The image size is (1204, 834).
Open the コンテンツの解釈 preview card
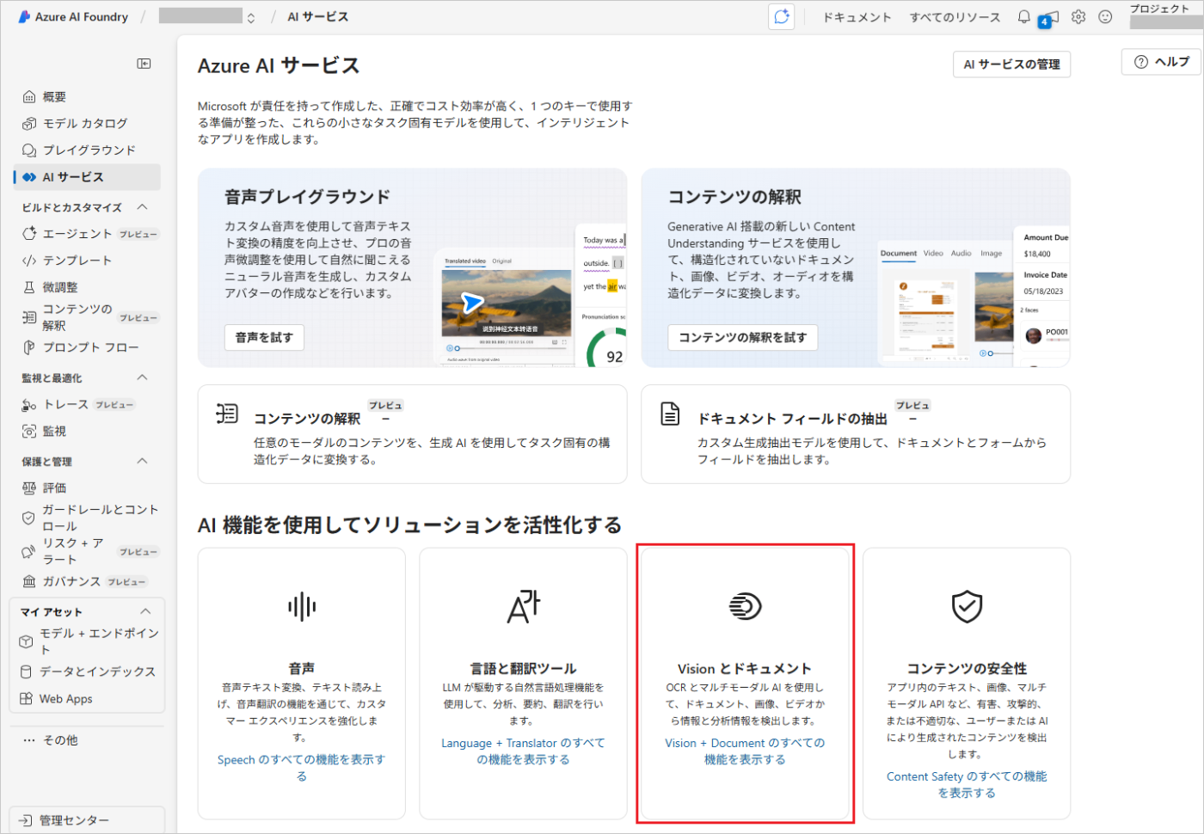pyautogui.click(x=412, y=434)
